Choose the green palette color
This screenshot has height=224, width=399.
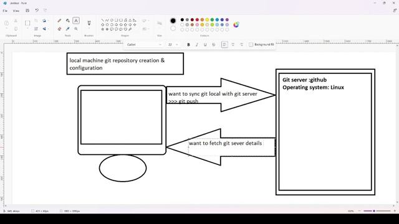[x=212, y=20]
